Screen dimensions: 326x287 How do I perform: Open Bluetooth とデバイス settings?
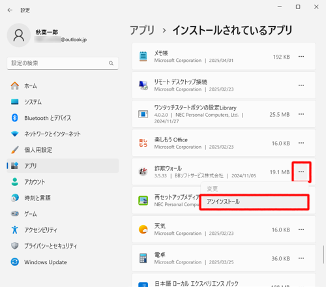[63, 118]
